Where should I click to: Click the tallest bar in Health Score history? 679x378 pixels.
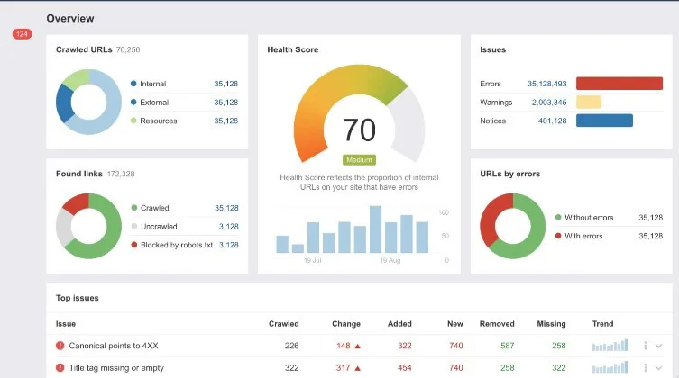pyautogui.click(x=375, y=229)
